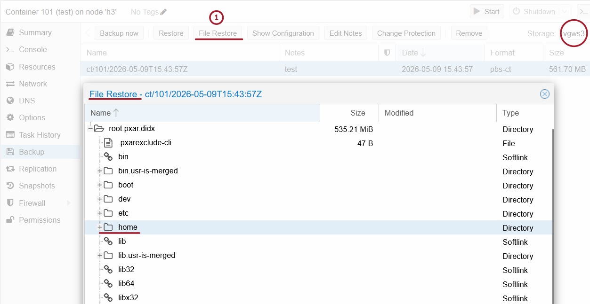Select the lib64 softlink icon
Viewport: 590px width, 304px height.
tap(108, 283)
